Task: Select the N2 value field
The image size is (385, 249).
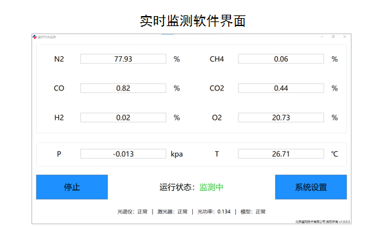Action: [x=123, y=59]
